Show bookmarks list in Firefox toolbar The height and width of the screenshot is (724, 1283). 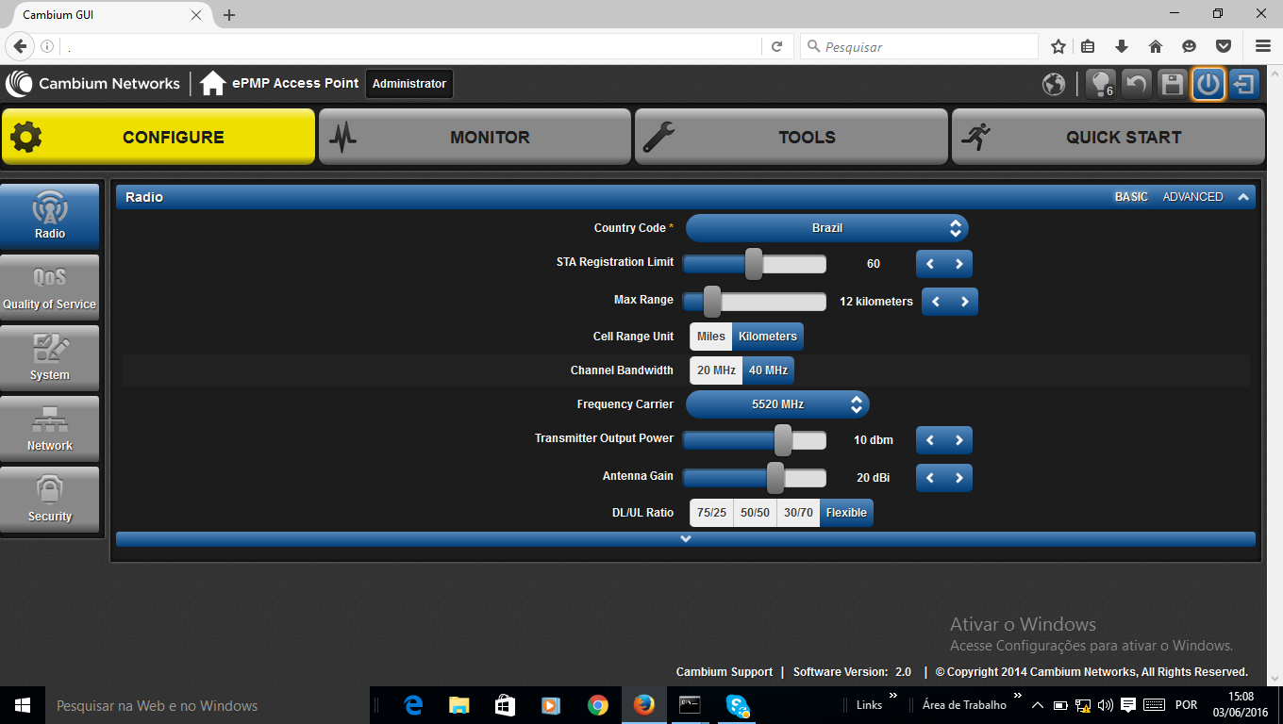point(1088,46)
